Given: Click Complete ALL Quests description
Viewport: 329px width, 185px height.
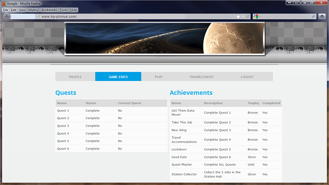Looking at the screenshot, I should [220, 165].
